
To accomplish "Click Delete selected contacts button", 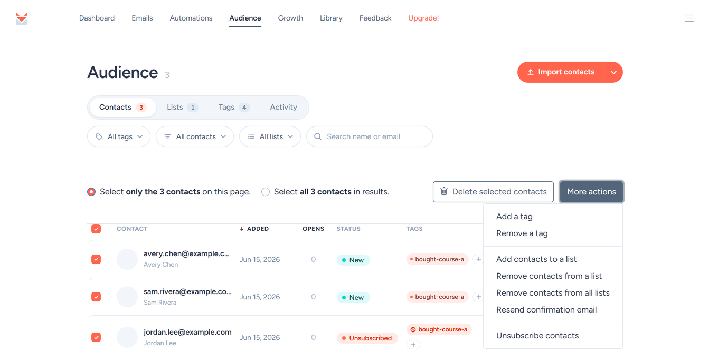I will coord(493,192).
